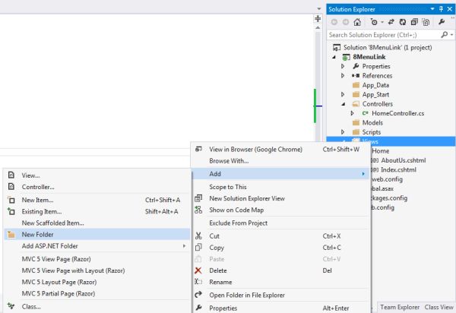Choose MVC 5 Layout Page (Razor)
Image resolution: width=456 pixels, height=313 pixels.
[x=97, y=282]
